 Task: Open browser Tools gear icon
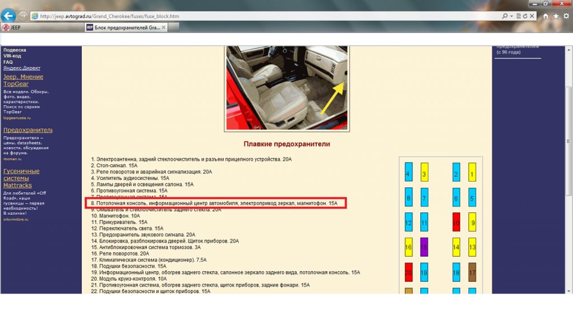(x=566, y=16)
